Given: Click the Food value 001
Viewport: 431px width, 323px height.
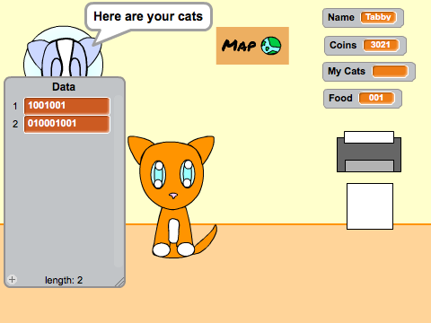Looking at the screenshot, I should pyautogui.click(x=376, y=98).
